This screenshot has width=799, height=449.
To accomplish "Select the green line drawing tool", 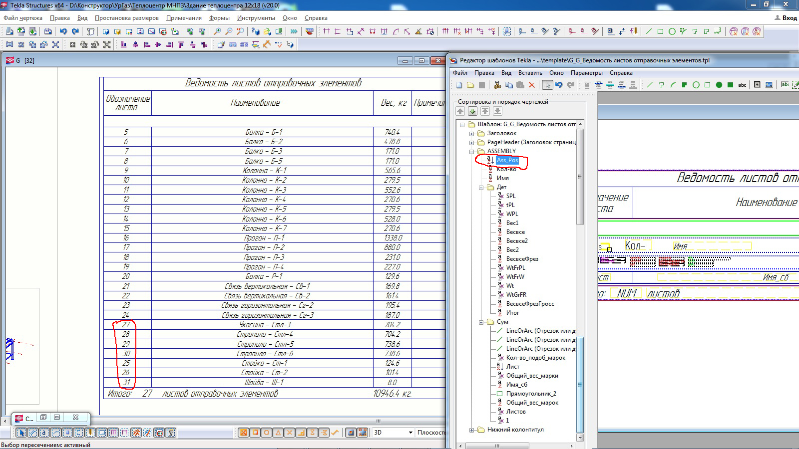I will (650, 85).
